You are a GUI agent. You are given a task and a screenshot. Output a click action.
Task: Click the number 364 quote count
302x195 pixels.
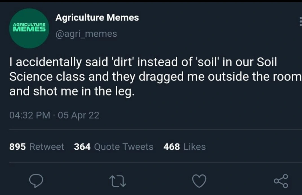pos(82,147)
